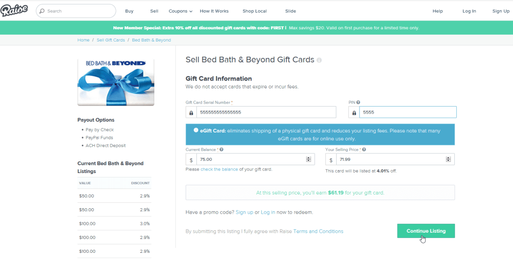
Task: Click the Sell Gift Cards breadcrumb
Action: (x=110, y=40)
